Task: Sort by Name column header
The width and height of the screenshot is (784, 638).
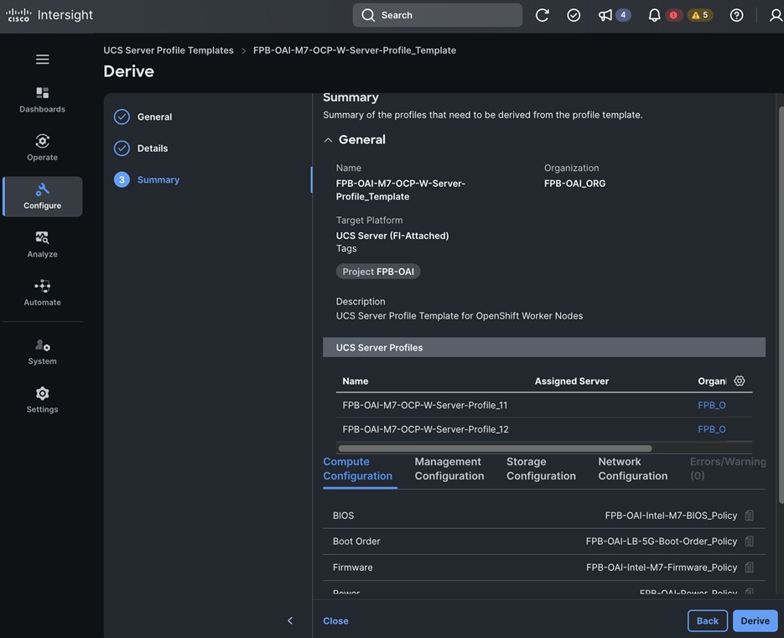Action: (356, 381)
